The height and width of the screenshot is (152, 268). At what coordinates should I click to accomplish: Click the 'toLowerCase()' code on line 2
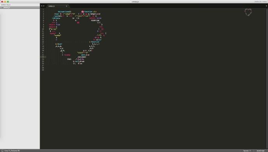pyautogui.click(x=64, y=12)
